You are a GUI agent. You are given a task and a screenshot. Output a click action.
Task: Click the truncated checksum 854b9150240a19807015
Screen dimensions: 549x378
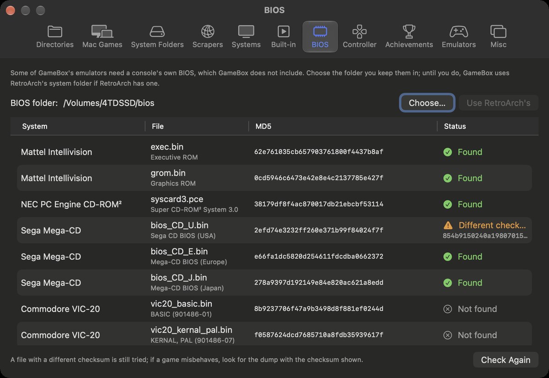[x=485, y=236]
